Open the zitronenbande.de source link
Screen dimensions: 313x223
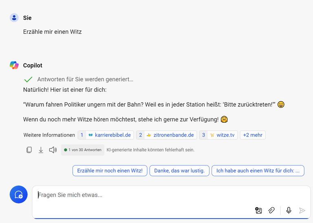[166, 135]
